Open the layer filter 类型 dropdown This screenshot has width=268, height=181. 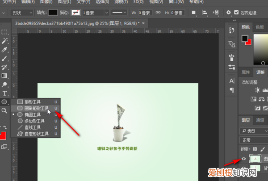tap(254, 131)
